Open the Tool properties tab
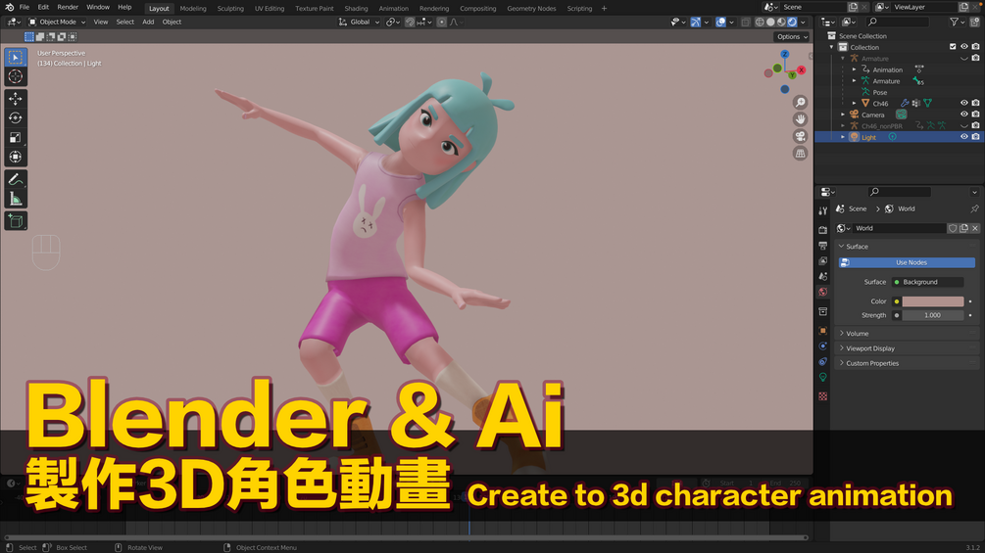 [x=823, y=210]
